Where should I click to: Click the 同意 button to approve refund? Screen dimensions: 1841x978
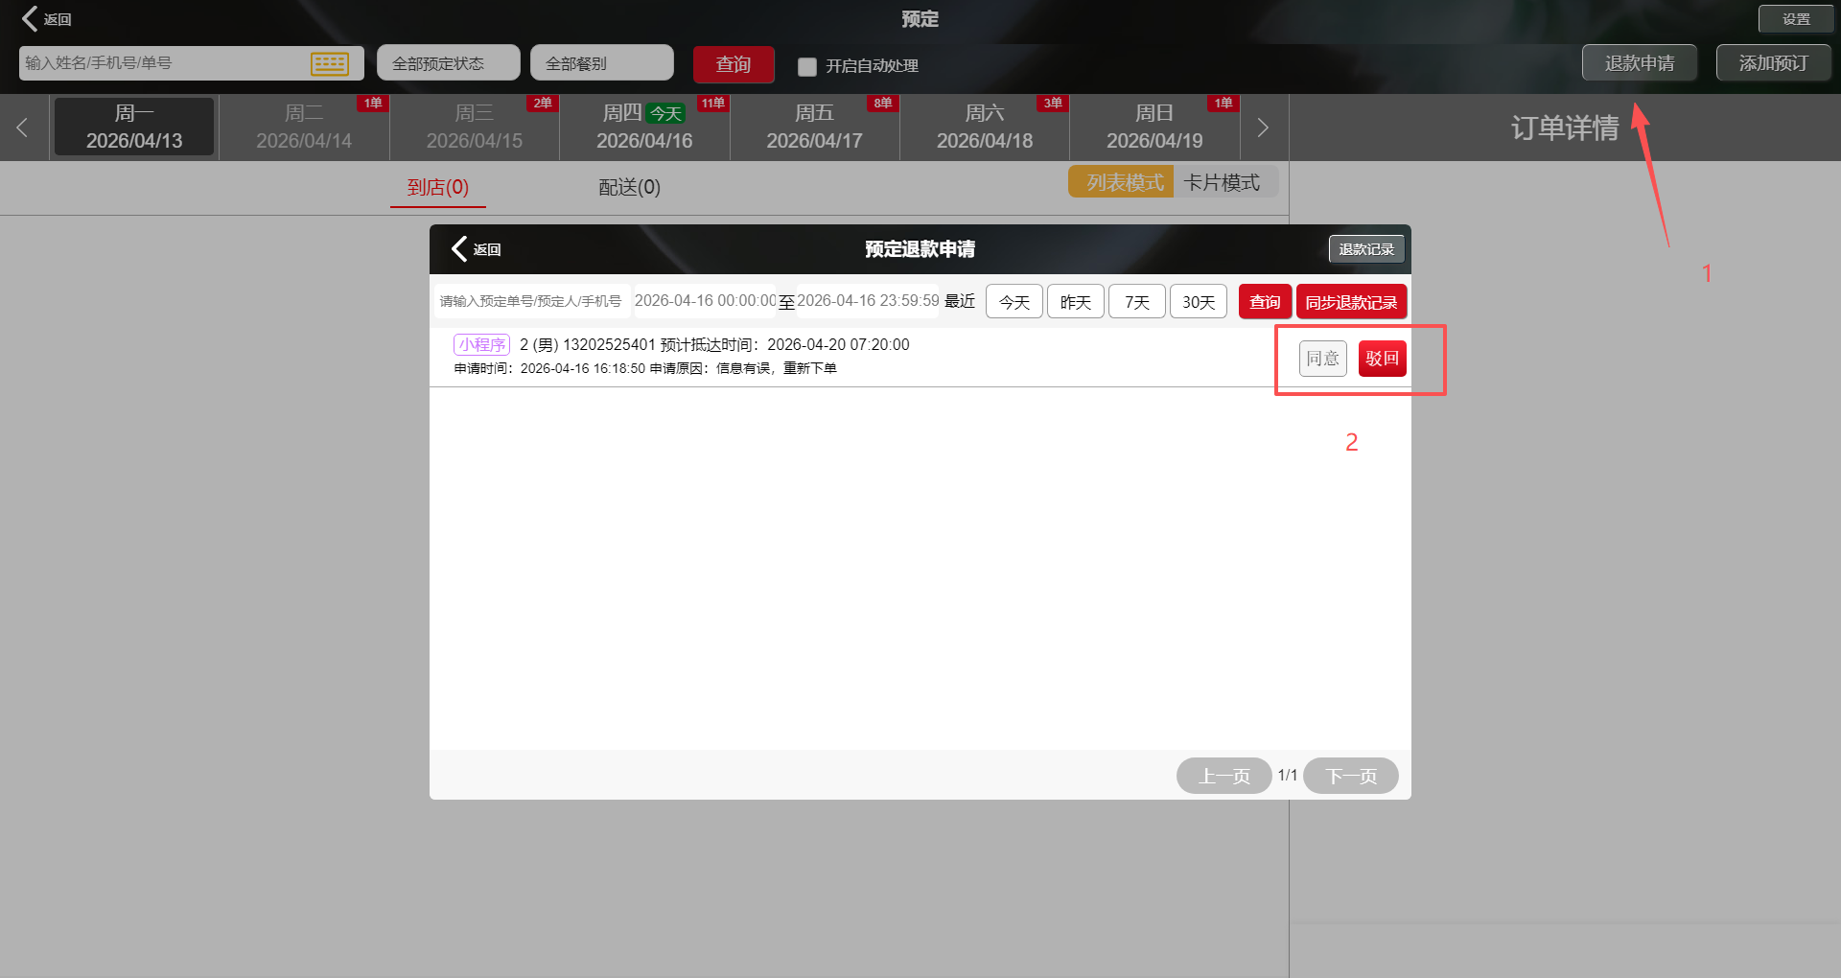(x=1323, y=359)
